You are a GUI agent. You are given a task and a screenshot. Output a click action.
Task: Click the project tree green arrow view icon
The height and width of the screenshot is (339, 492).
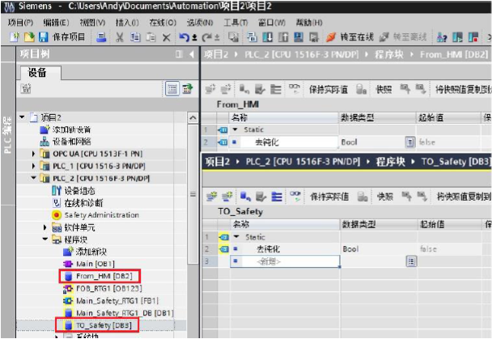[x=188, y=89]
